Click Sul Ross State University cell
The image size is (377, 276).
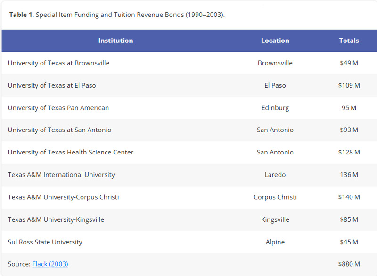(45, 242)
